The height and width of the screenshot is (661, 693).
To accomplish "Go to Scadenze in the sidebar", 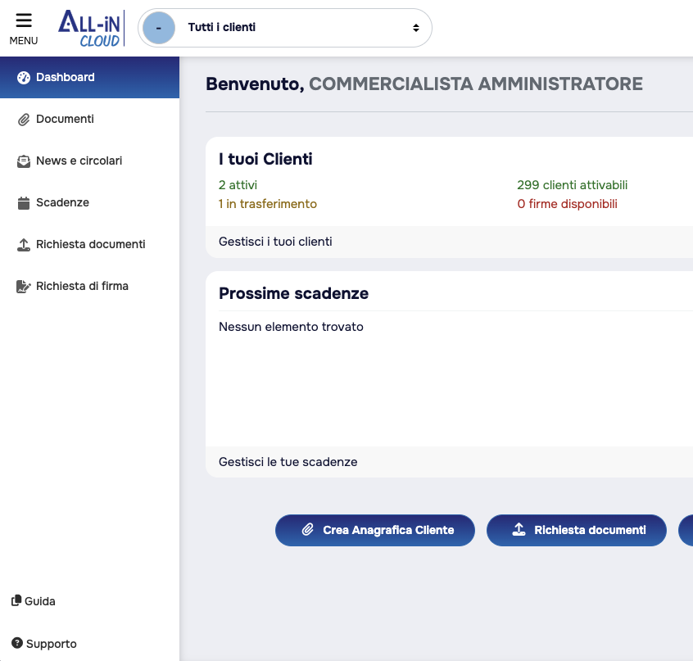I will 62,203.
